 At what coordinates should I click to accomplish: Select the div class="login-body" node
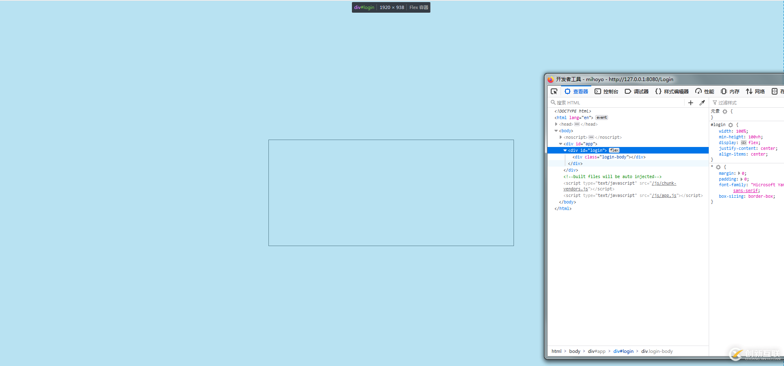(x=609, y=157)
